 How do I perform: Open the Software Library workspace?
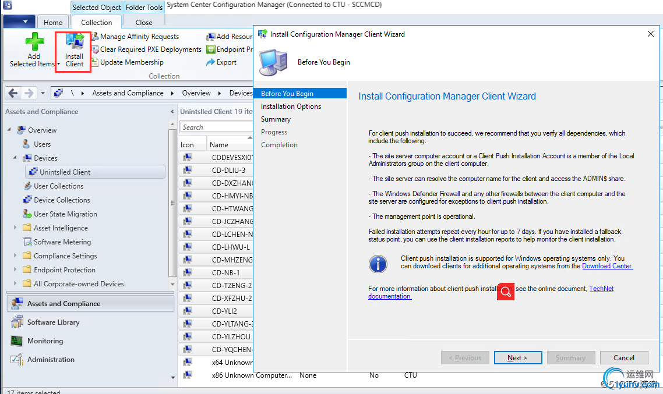pos(53,322)
